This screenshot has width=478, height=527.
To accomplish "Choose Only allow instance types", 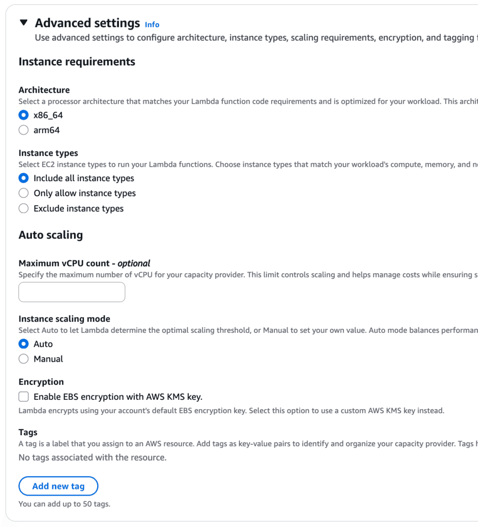I will (24, 193).
